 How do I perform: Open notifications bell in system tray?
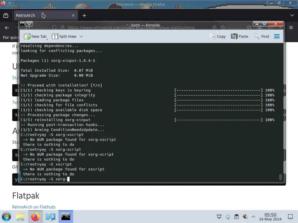219,217
